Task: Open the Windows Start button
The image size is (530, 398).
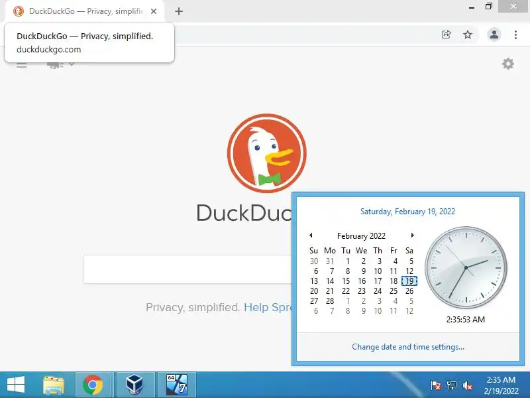Action: (15, 385)
